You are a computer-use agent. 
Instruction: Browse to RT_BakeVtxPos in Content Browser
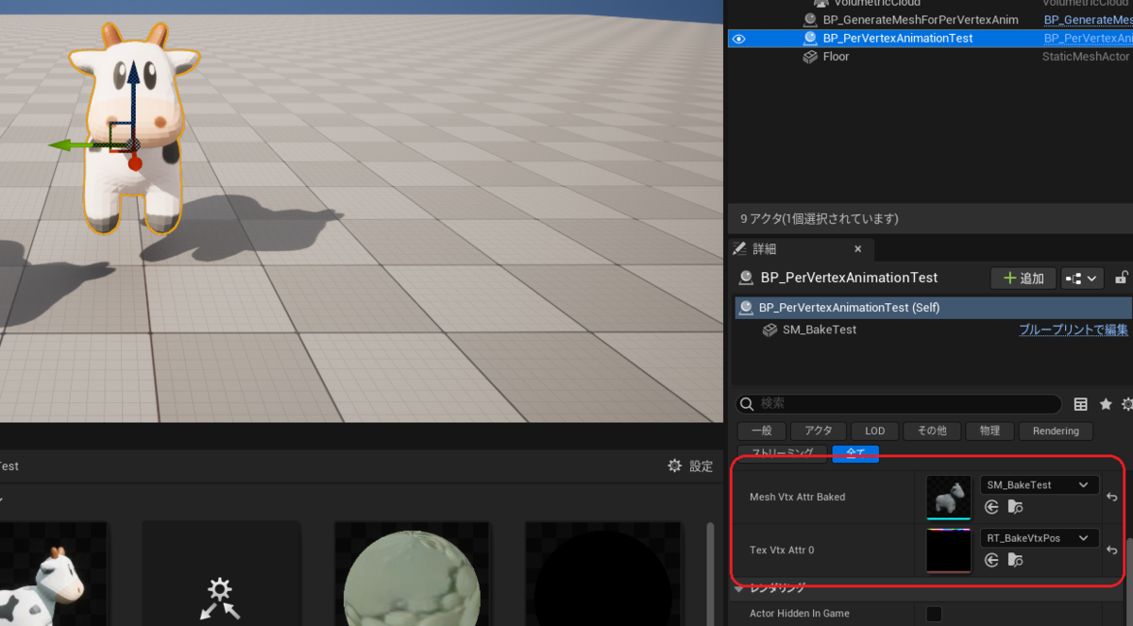point(1015,559)
